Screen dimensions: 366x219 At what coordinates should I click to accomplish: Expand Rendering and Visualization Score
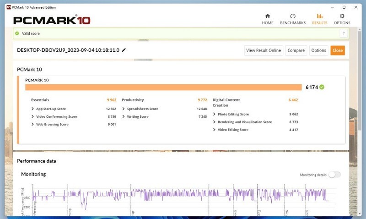click(214, 122)
